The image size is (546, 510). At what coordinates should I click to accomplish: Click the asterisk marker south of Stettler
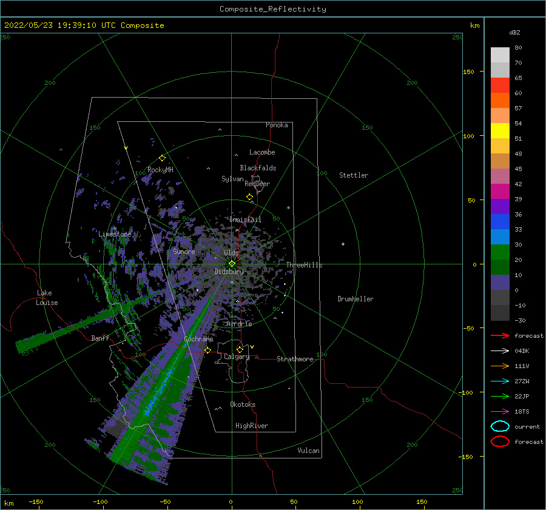288,208
